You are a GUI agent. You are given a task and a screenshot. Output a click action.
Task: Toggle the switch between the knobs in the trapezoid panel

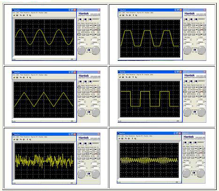click(x=195, y=50)
